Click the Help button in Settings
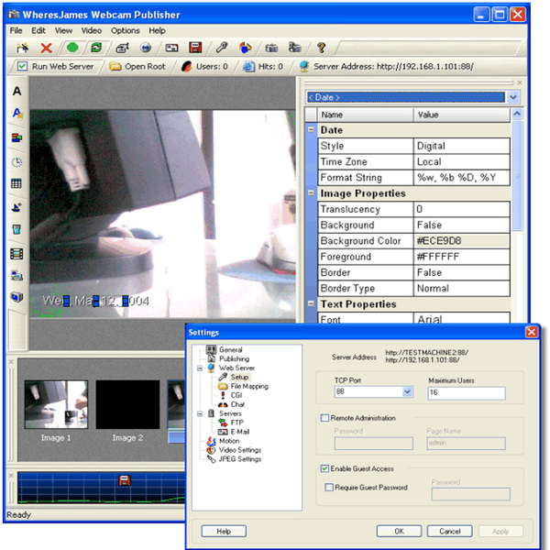 (224, 531)
